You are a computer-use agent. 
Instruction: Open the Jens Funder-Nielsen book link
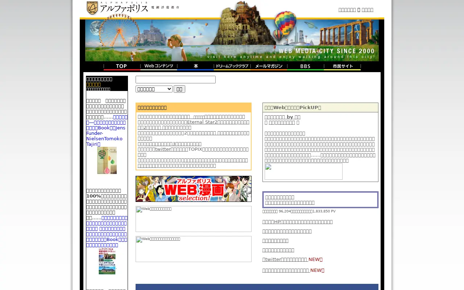pyautogui.click(x=107, y=130)
